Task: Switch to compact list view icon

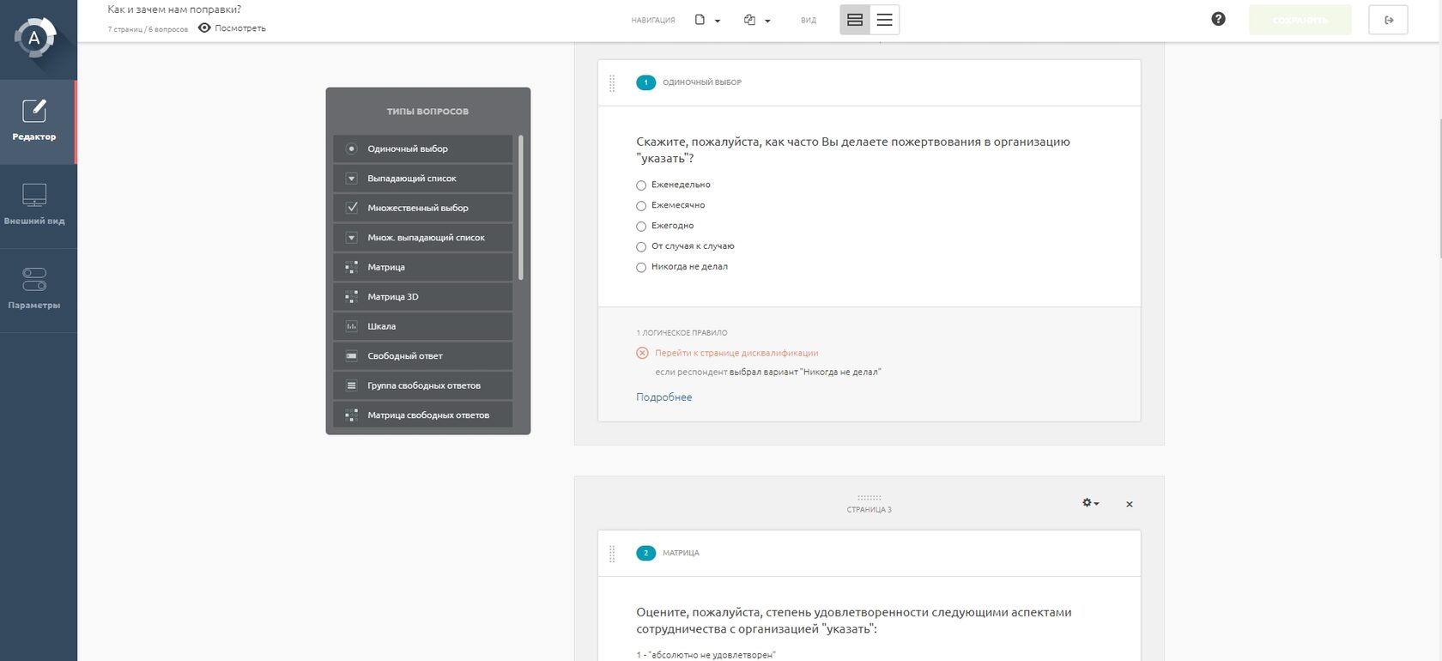Action: pyautogui.click(x=884, y=20)
